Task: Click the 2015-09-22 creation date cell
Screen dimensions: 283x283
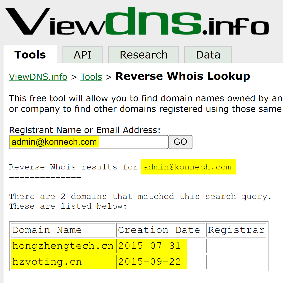Action: pyautogui.click(x=161, y=262)
